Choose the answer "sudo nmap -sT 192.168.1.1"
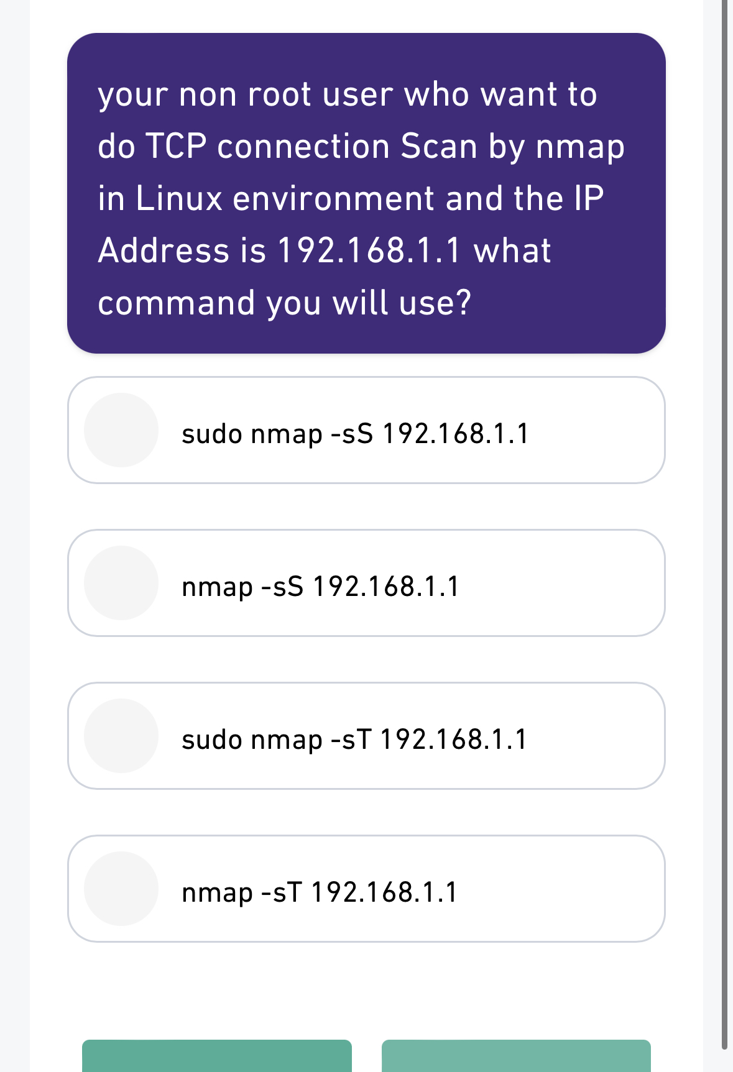The height and width of the screenshot is (1072, 733). [x=356, y=740]
